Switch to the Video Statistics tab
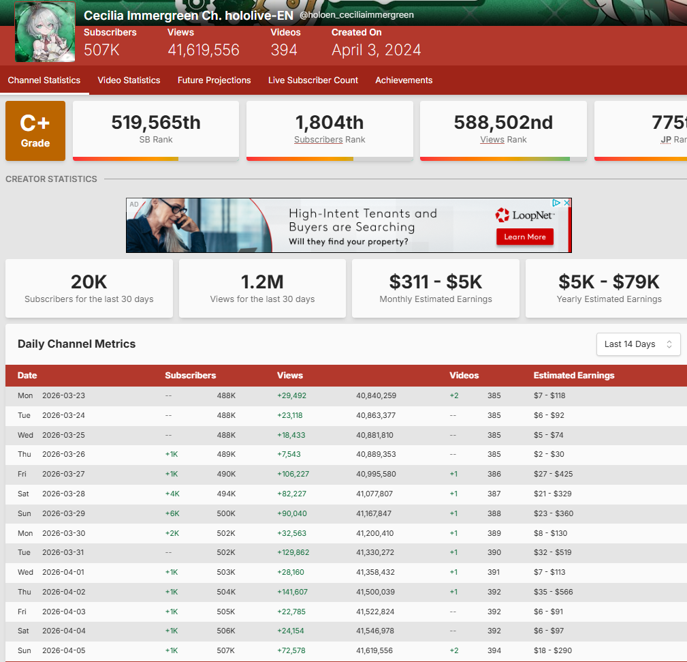The image size is (687, 662). (129, 80)
